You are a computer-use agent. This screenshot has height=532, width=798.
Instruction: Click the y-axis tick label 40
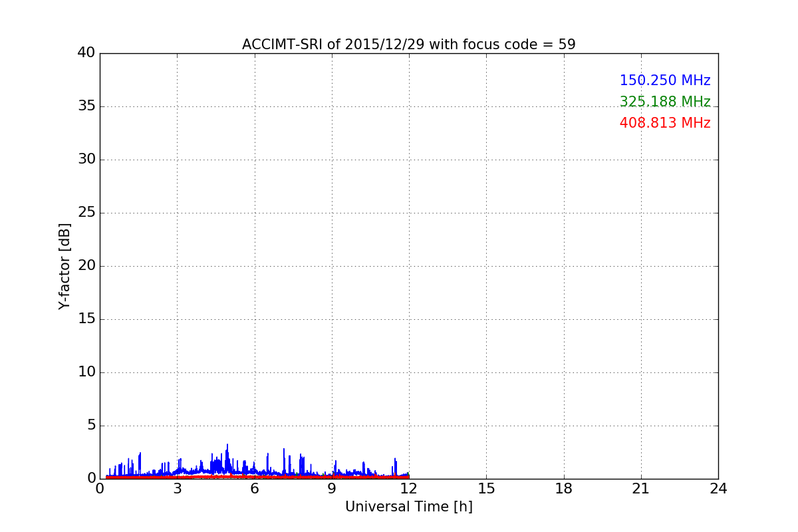coord(86,53)
